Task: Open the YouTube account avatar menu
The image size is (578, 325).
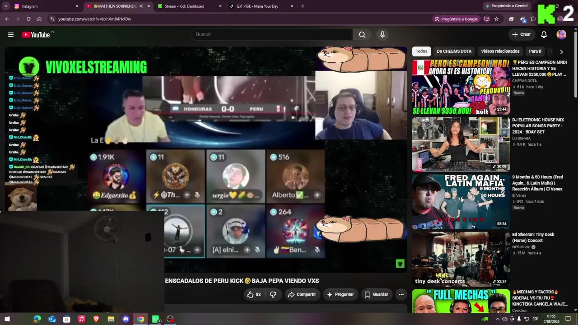Action: pos(561,35)
